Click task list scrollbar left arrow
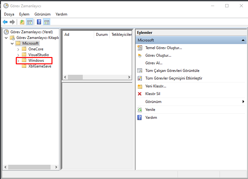This screenshot has width=248, height=179. pos(65,77)
